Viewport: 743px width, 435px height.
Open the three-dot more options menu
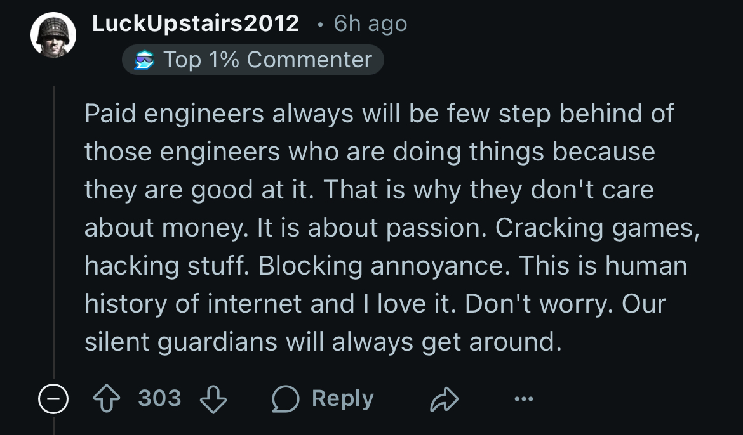click(x=524, y=399)
